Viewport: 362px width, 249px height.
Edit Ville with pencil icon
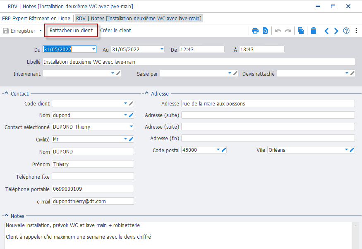click(352, 150)
